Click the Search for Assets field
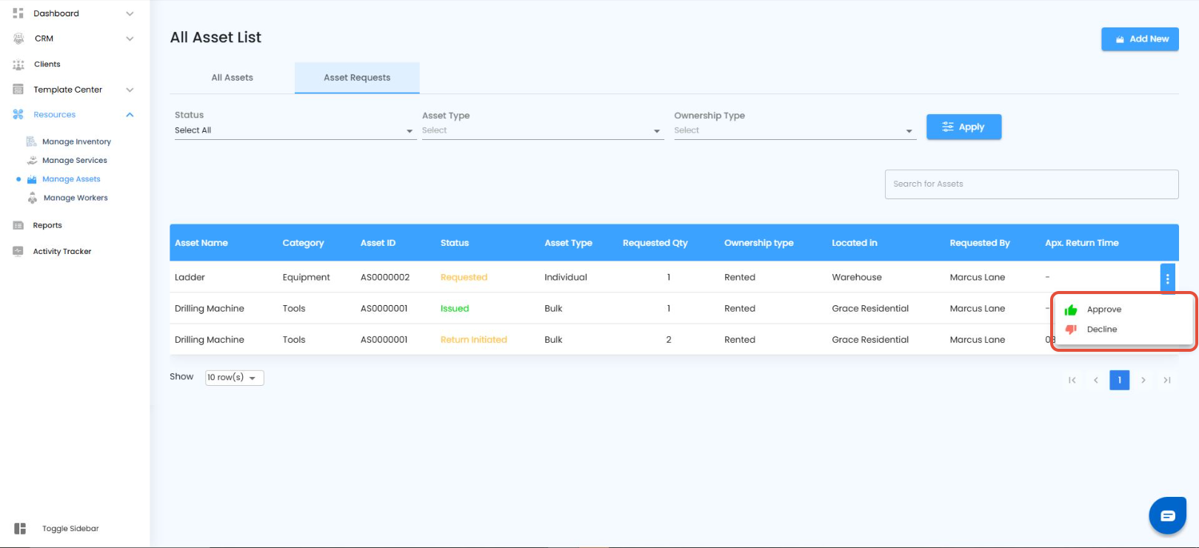The width and height of the screenshot is (1199, 548). pyautogui.click(x=1031, y=184)
